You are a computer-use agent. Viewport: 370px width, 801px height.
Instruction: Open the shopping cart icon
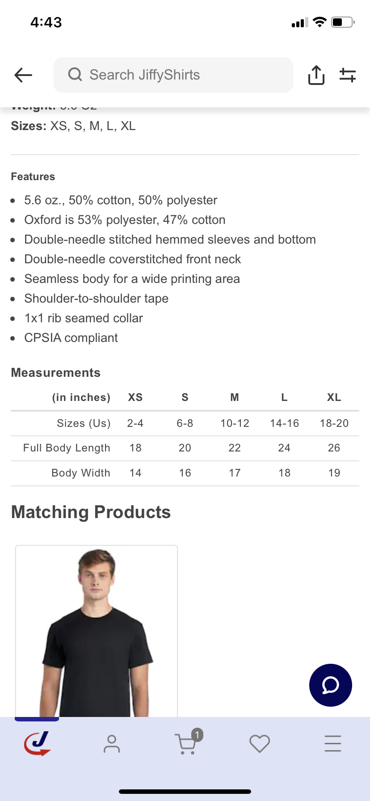185,745
